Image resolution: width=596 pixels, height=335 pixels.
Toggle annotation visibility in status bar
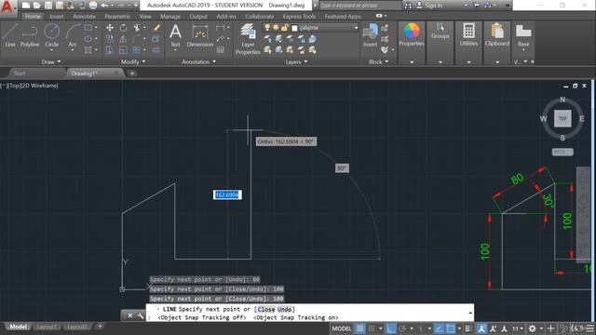point(481,328)
